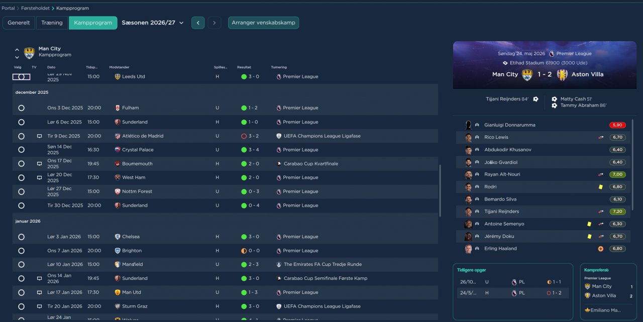Image resolution: width=643 pixels, height=322 pixels.
Task: Select the radio for Atlético de Madrid match
Action: click(21, 136)
